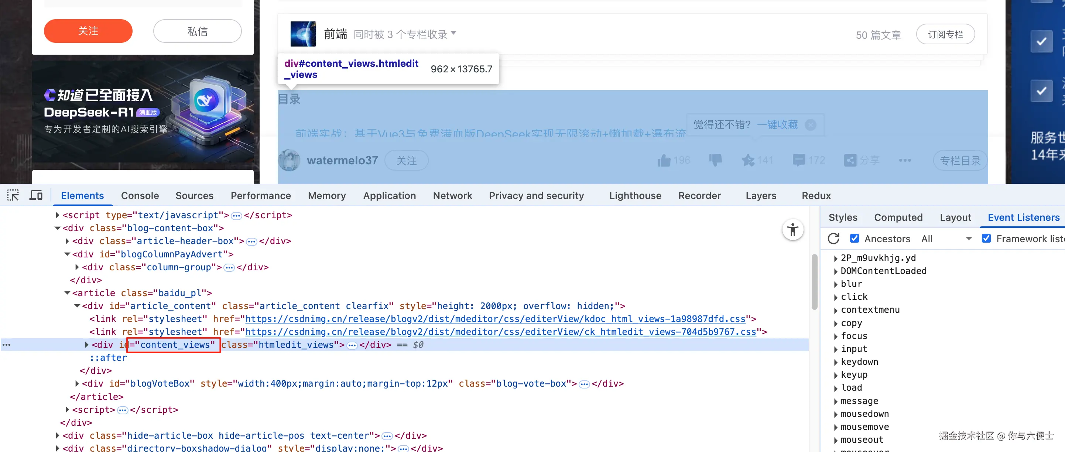Image resolution: width=1065 pixels, height=452 pixels.
Task: Expand the click event listener group
Action: point(836,297)
